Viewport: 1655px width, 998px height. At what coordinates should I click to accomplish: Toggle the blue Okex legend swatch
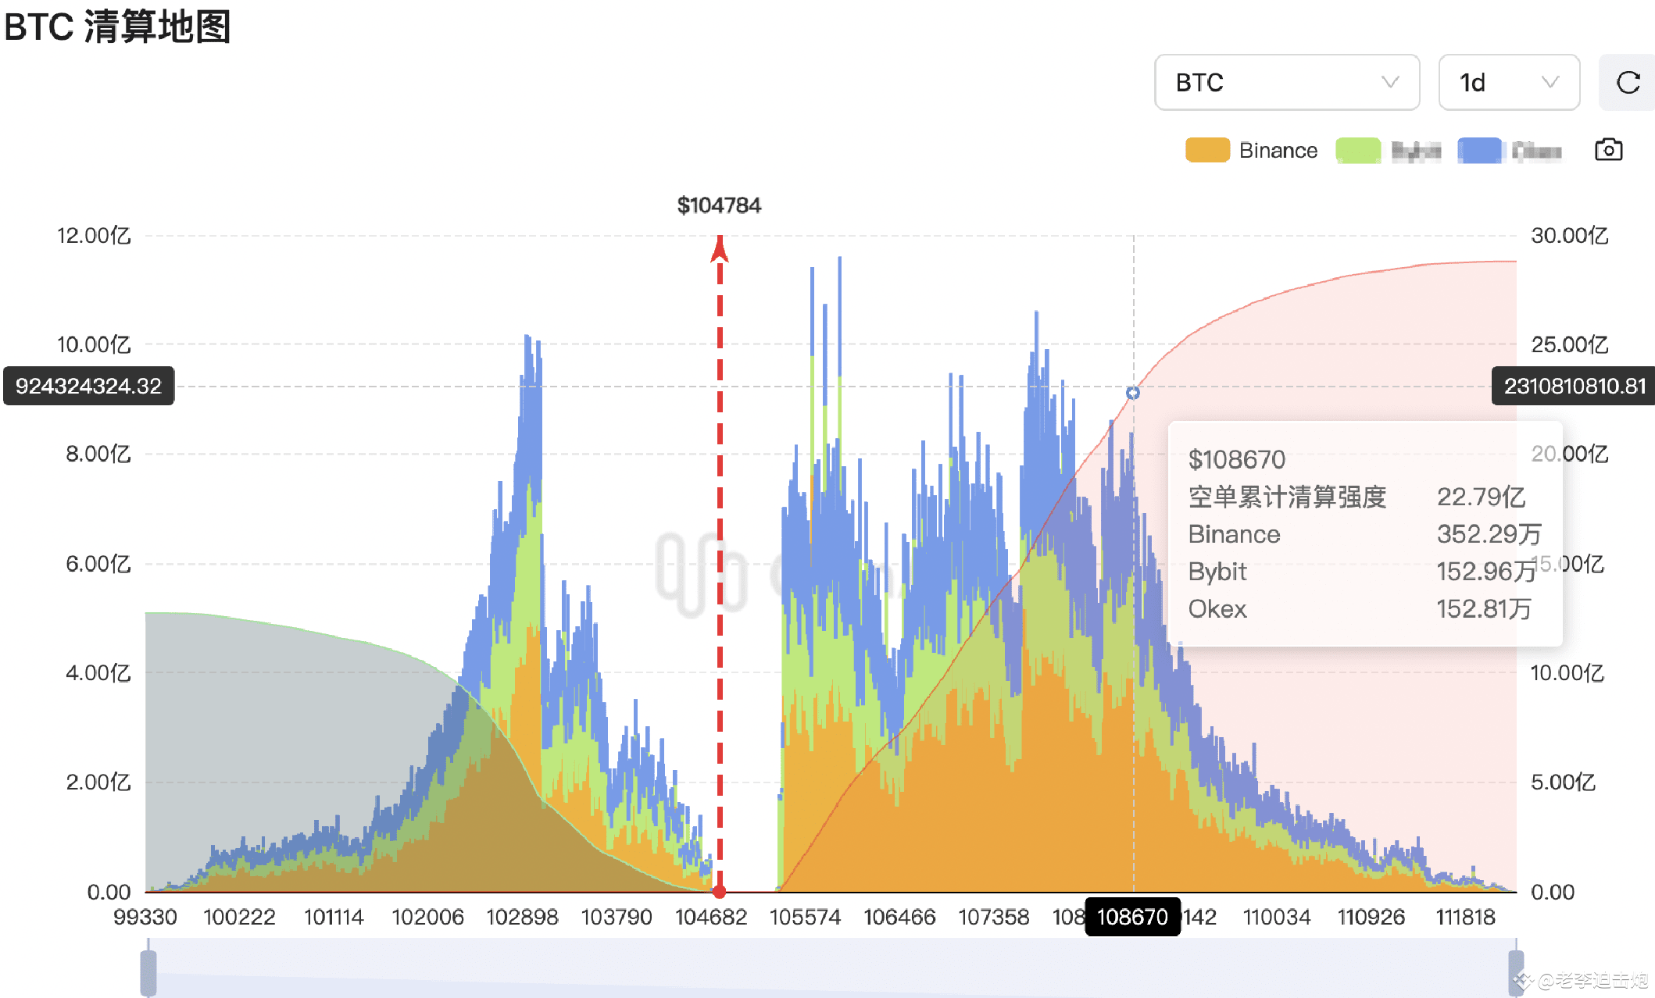[1479, 150]
